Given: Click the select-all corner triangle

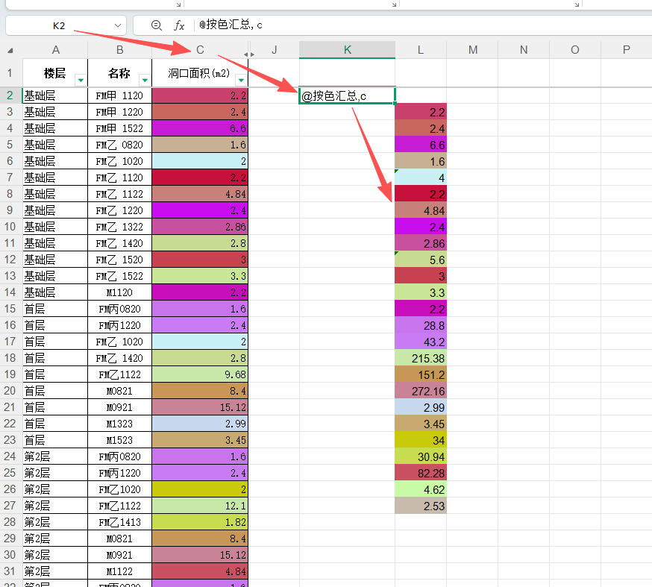Looking at the screenshot, I should 10,51.
